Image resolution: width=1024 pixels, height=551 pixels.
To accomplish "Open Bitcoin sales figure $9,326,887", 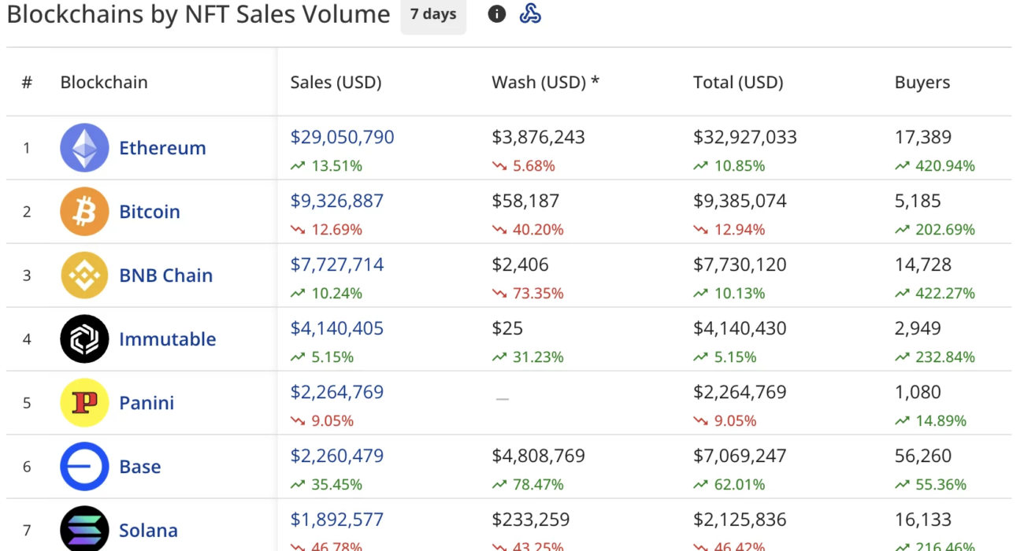I will pyautogui.click(x=336, y=201).
